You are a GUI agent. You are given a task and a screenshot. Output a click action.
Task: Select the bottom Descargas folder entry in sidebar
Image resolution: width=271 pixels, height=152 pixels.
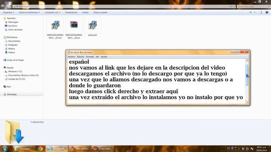coord(11,94)
